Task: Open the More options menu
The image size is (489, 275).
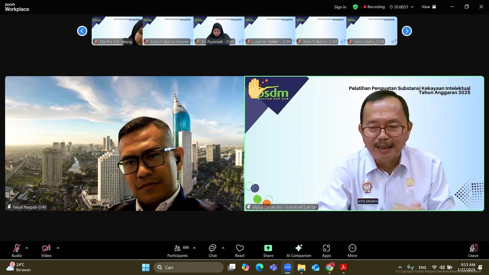Action: tap(352, 251)
